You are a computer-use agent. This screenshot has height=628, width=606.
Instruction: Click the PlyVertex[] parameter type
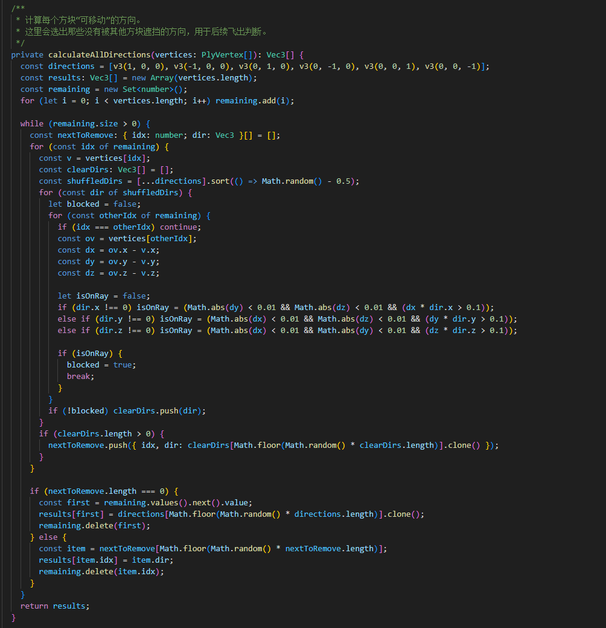point(227,55)
